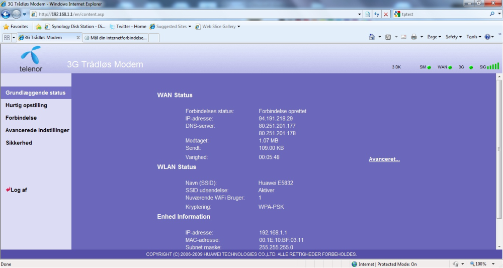Click the Help question mark icon
The image size is (503, 268).
coord(487,37)
